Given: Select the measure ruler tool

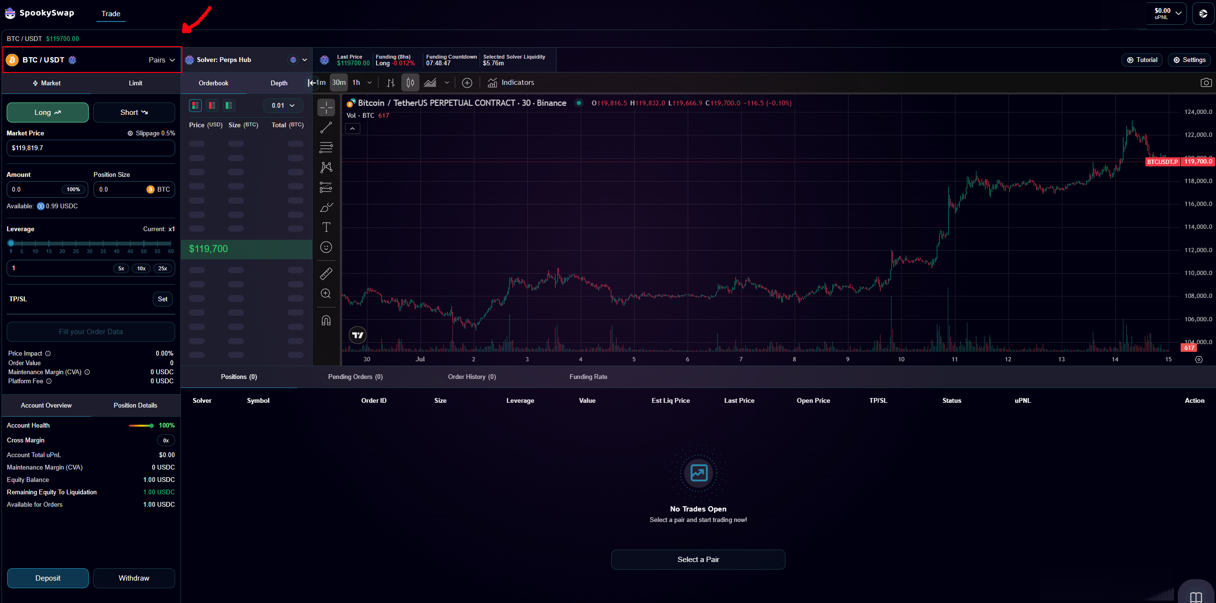Looking at the screenshot, I should tap(326, 273).
